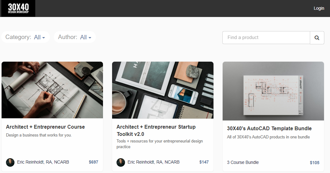Focus the Find a product search field
This screenshot has width=330, height=173.
click(x=266, y=38)
